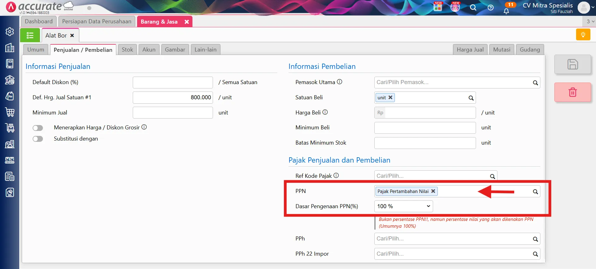
Task: Remove the Pajak Pertambahan Nilai tag
Action: point(433,191)
